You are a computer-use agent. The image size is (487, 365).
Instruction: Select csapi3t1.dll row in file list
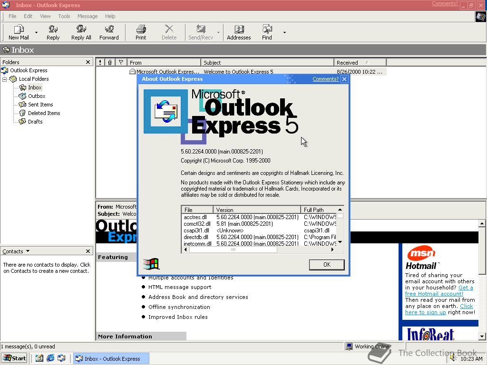(x=259, y=231)
